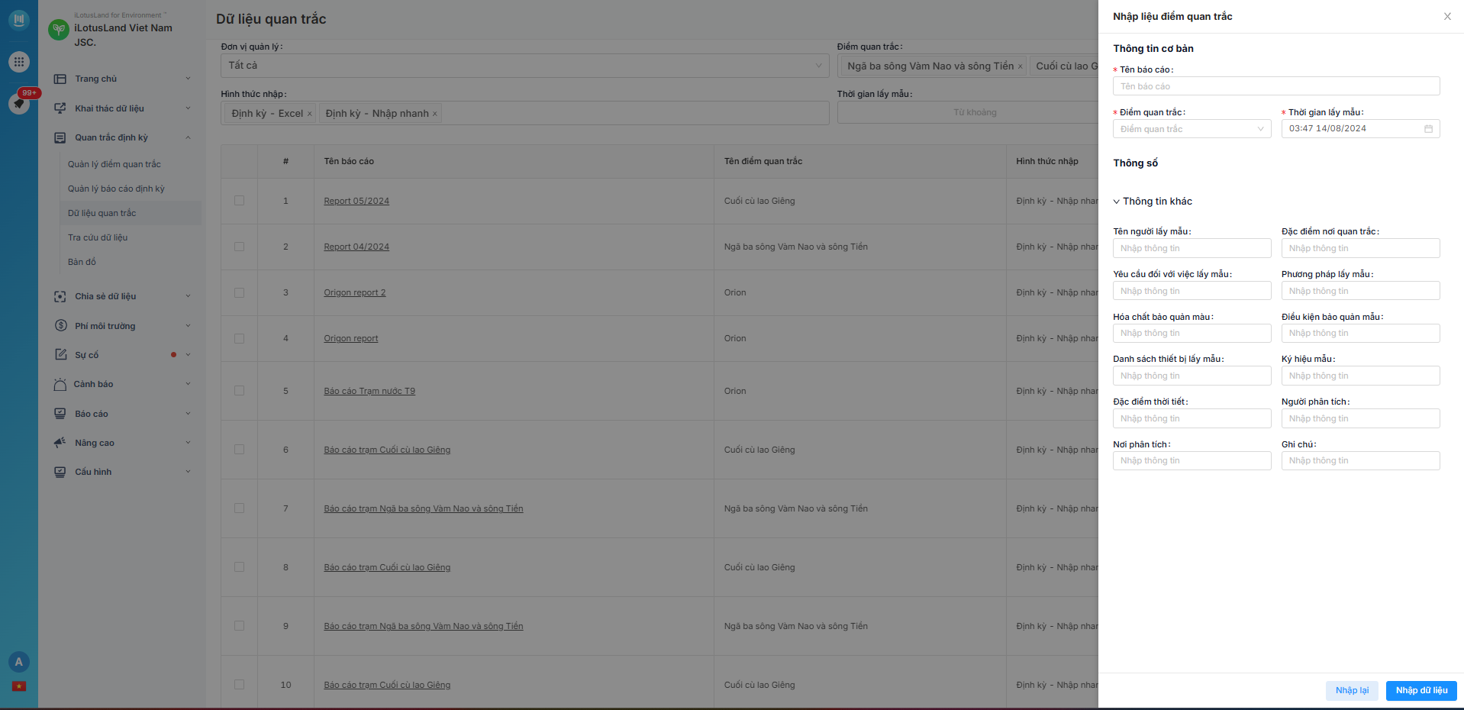Open calendar icon in Thời gian lấy mẫu
Image resolution: width=1464 pixels, height=710 pixels.
coord(1428,128)
